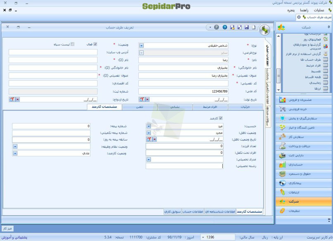Close the تعریف طرف حساب document tab
The image size is (333, 241).
[x=299, y=17]
